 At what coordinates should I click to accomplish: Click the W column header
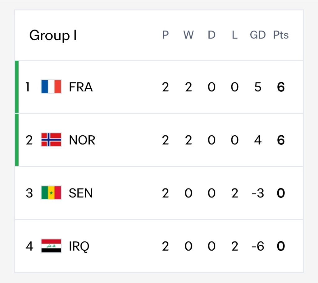pos(189,35)
